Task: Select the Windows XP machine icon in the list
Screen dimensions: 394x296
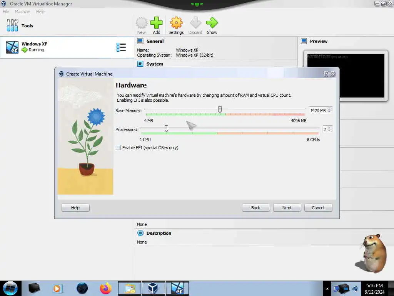Action: [x=12, y=47]
